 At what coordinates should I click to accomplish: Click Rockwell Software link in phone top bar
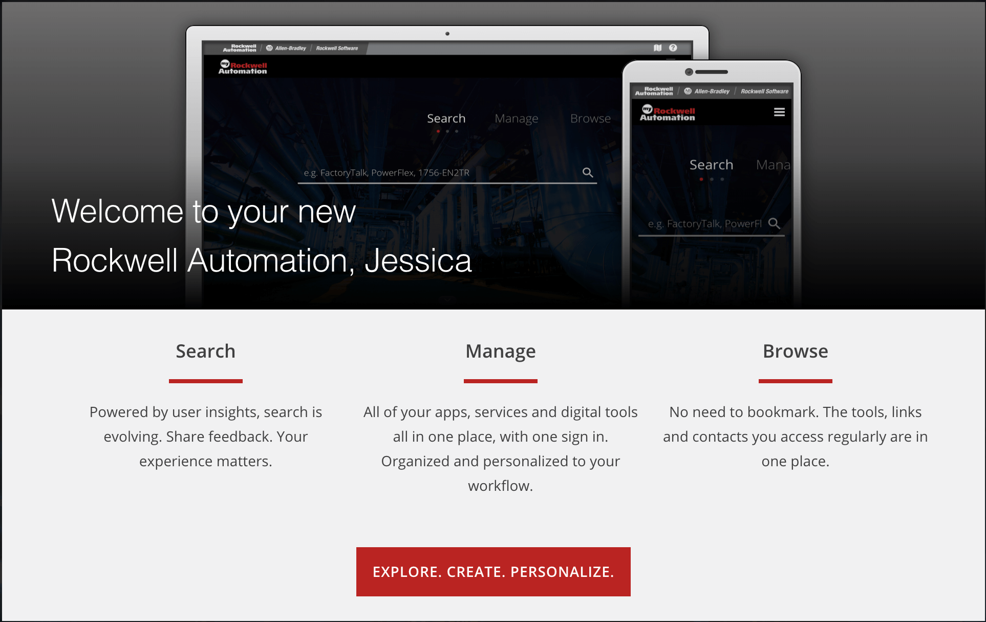(764, 91)
